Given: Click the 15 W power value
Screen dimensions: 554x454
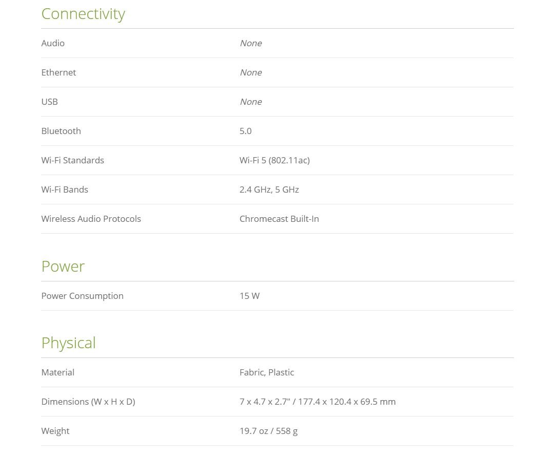Looking at the screenshot, I should pos(250,296).
